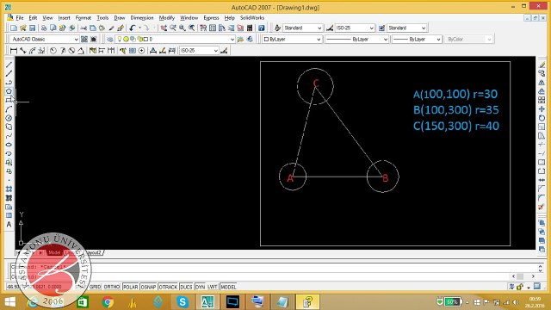Select the Hatch tool in Draw toolbar

[9, 189]
